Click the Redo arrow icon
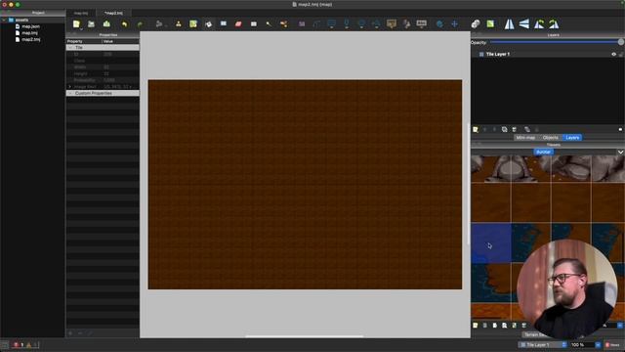Image resolution: width=625 pixels, height=352 pixels. [x=140, y=24]
